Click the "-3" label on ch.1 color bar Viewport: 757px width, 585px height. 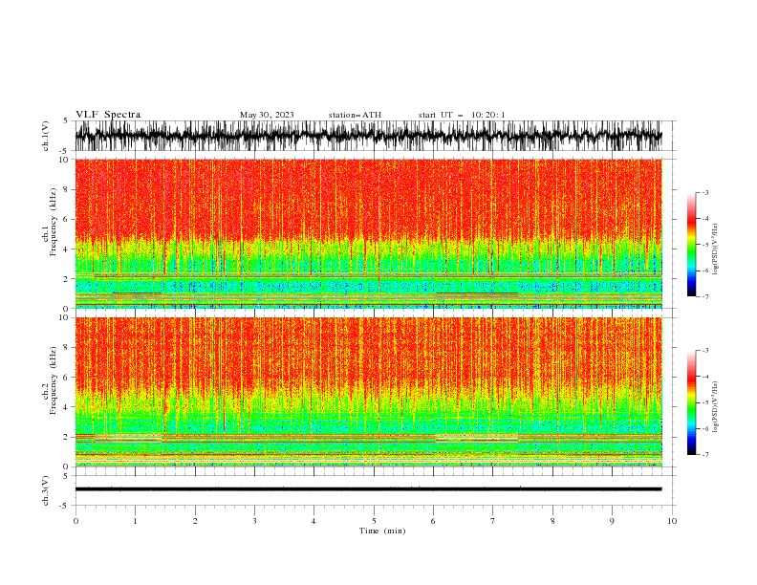[704, 192]
